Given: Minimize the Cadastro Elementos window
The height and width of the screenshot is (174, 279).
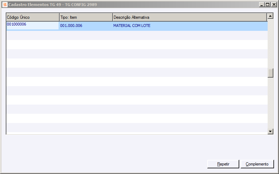Looking at the screenshot, I should click(x=262, y=5).
